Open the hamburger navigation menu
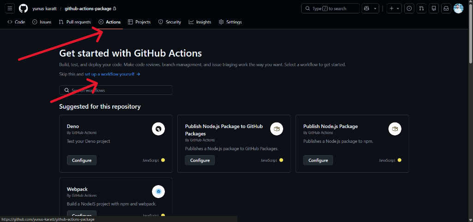The width and height of the screenshot is (473, 222). coord(10,8)
